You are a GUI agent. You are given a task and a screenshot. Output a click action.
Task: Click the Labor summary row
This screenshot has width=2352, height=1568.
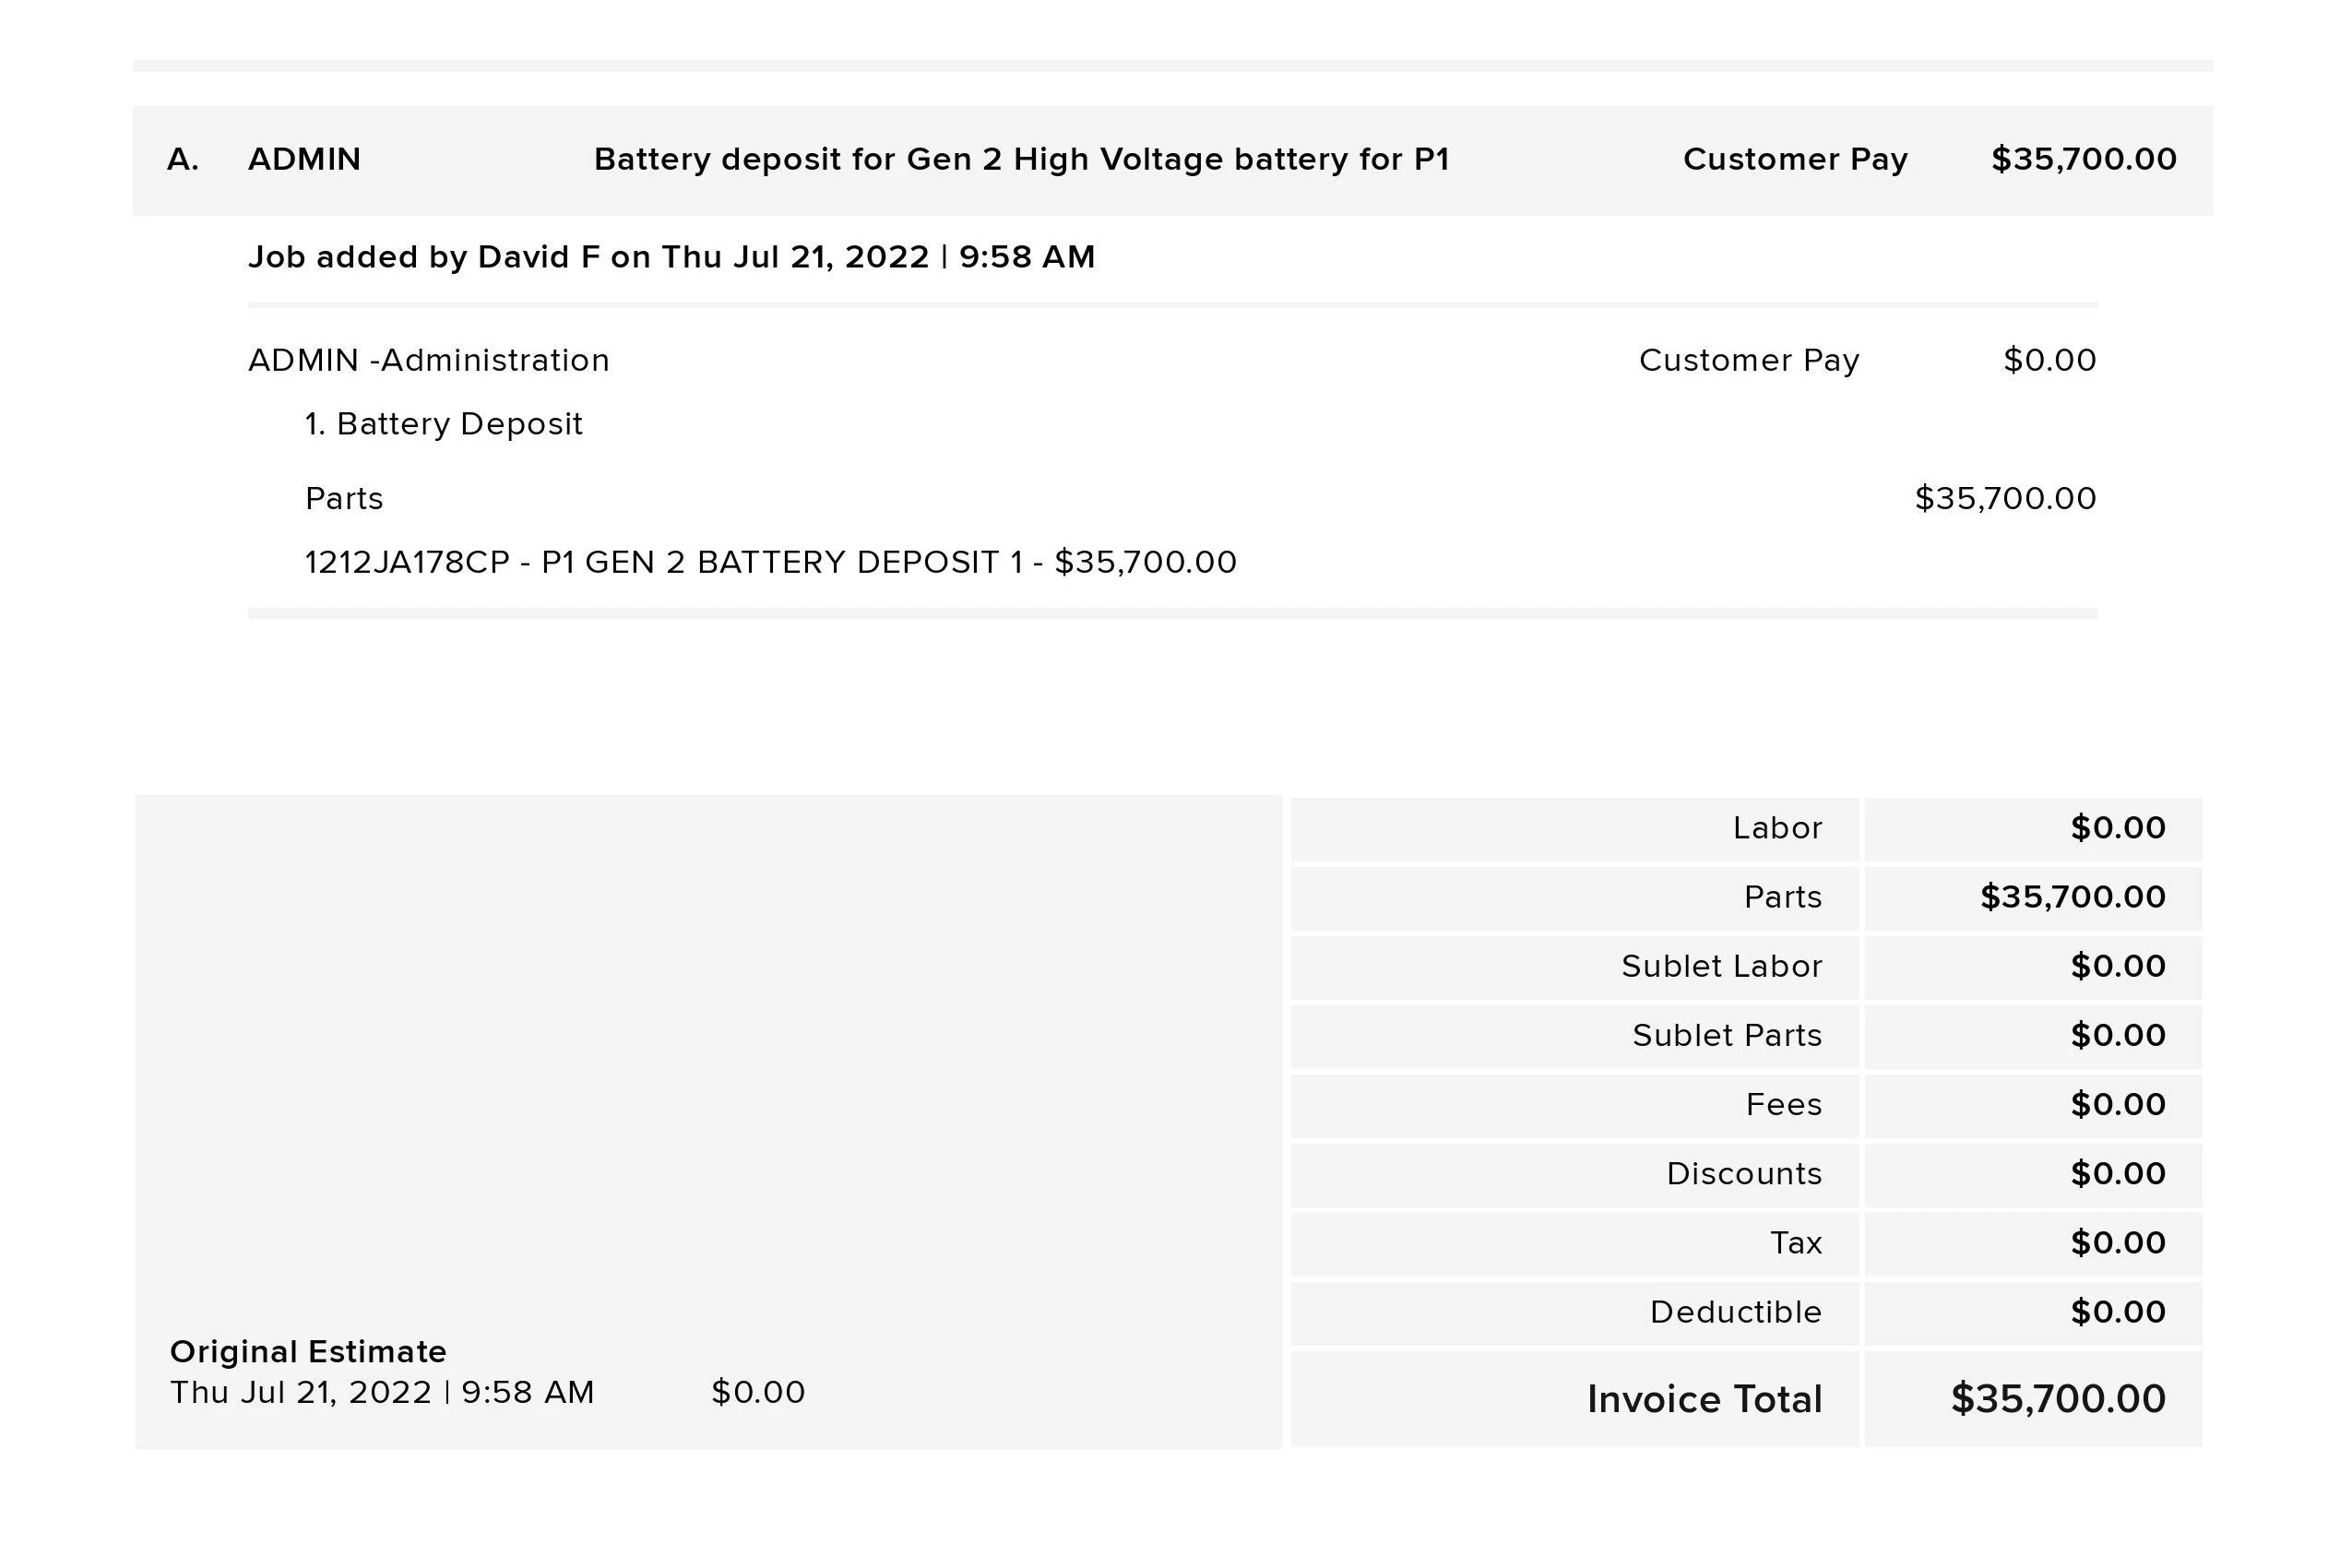coord(1746,829)
